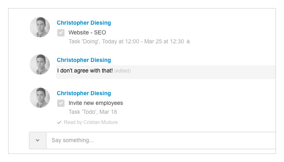
Task: Click the Task 'Todo', Mar 18 details line
Action: (x=93, y=112)
